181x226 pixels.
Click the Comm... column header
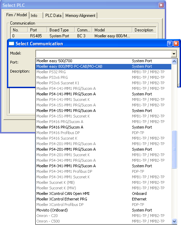coord(83,30)
